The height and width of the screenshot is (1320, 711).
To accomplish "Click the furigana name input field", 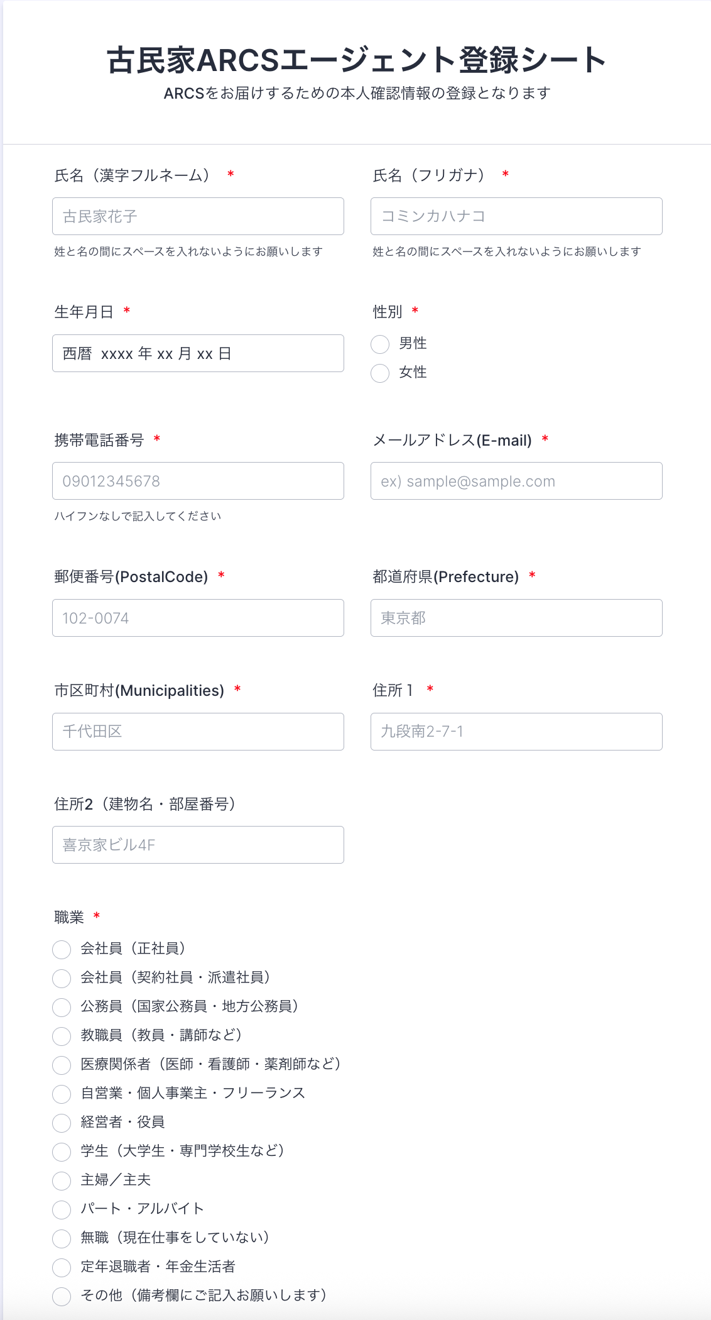I will (x=516, y=216).
